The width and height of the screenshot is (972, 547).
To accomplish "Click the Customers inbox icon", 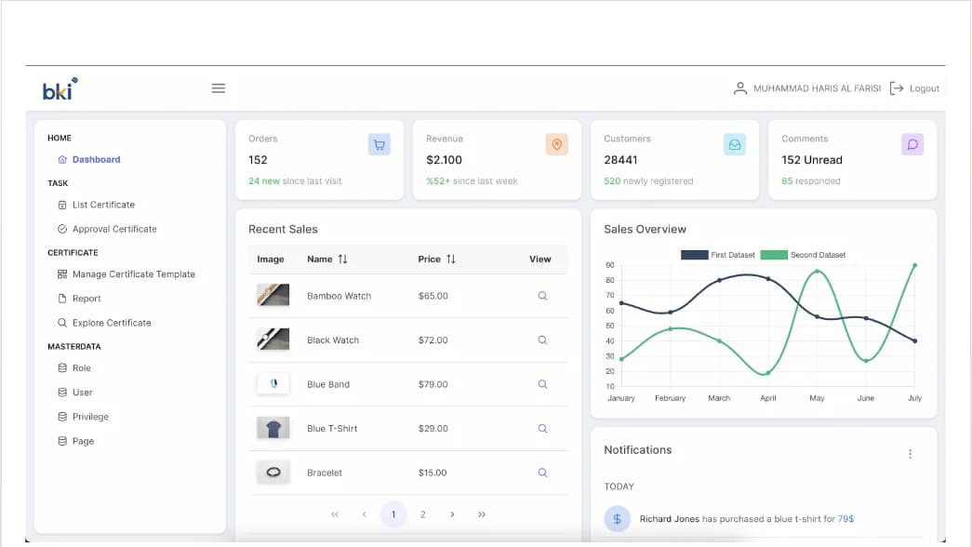I will click(x=735, y=144).
